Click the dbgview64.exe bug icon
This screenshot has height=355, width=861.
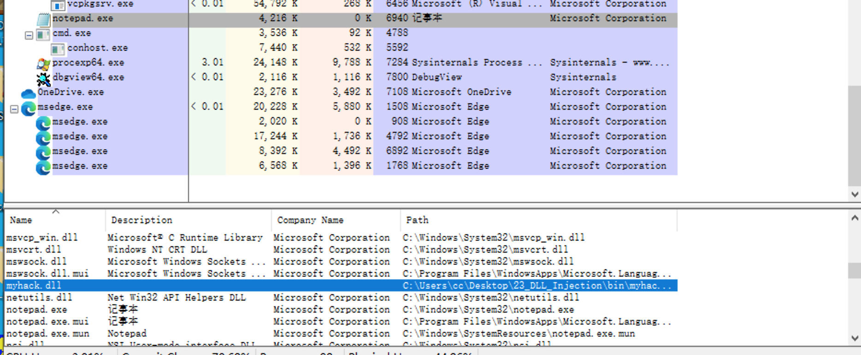tap(43, 79)
